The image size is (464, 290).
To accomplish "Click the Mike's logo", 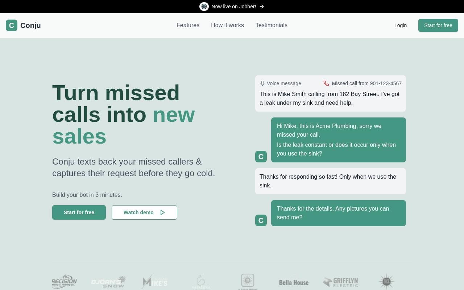I will click(155, 282).
